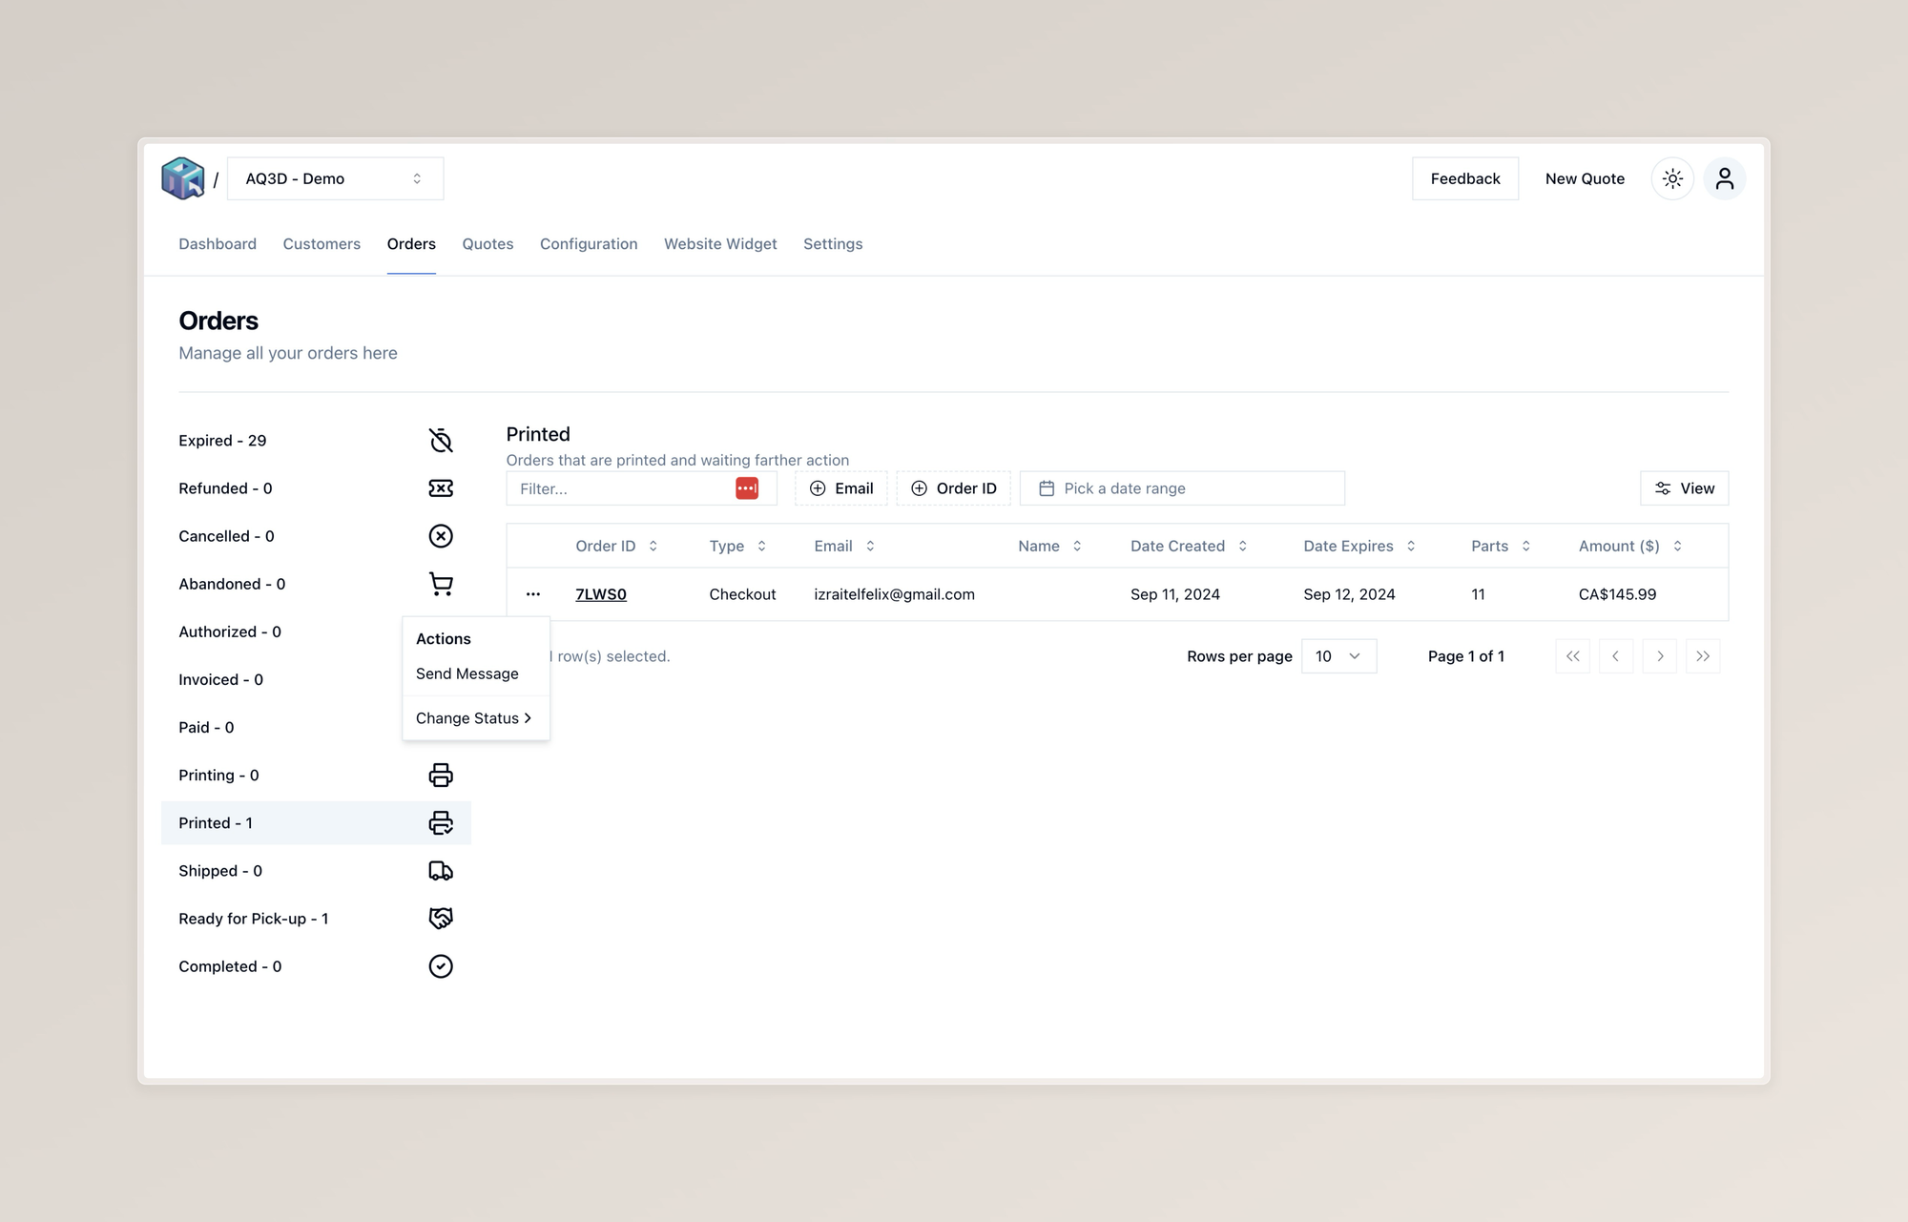1908x1222 pixels.
Task: Click the Shipped truck icon
Action: pyautogui.click(x=440, y=871)
